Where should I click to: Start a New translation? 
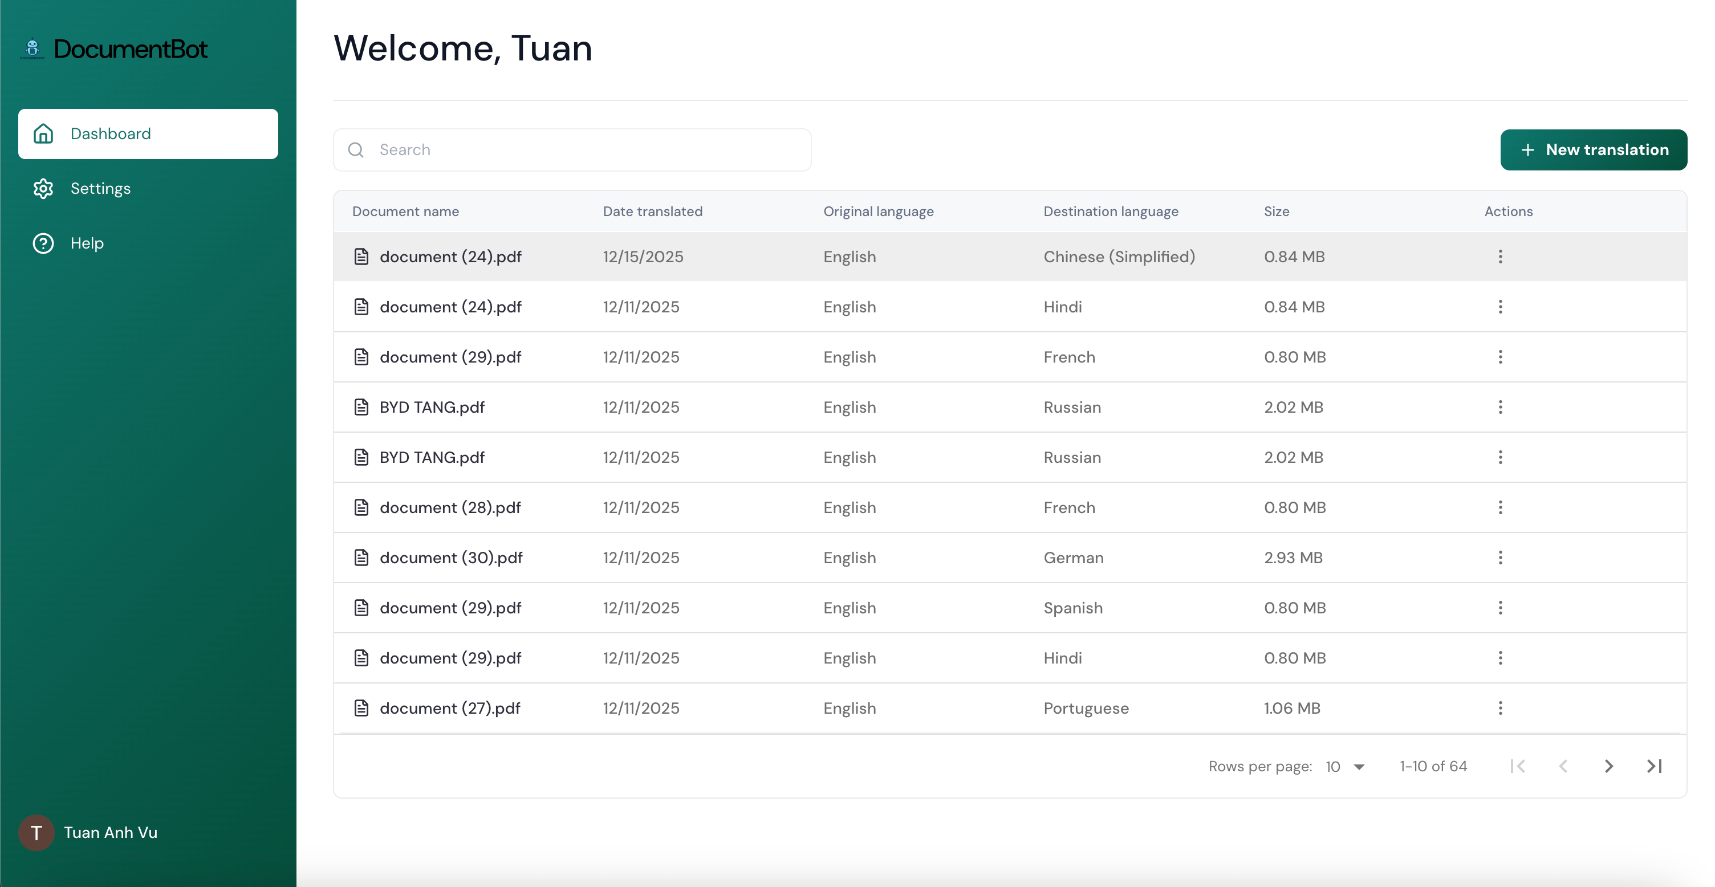pyautogui.click(x=1593, y=150)
